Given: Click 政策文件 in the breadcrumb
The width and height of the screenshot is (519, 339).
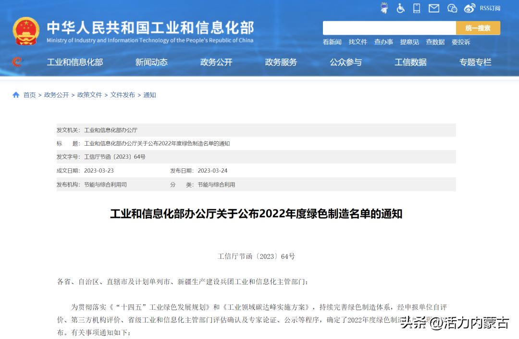Looking at the screenshot, I should click(x=90, y=95).
